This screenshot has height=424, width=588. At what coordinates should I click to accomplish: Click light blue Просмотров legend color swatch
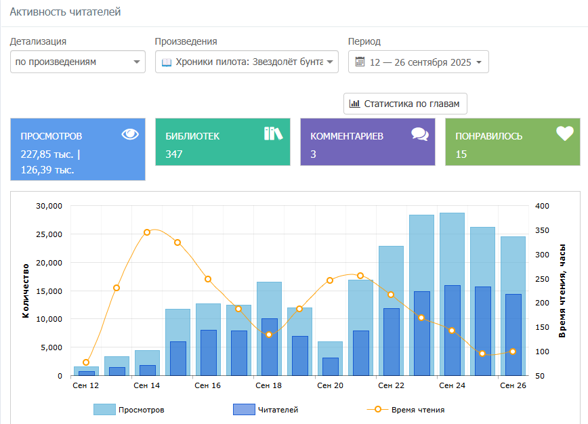104,410
